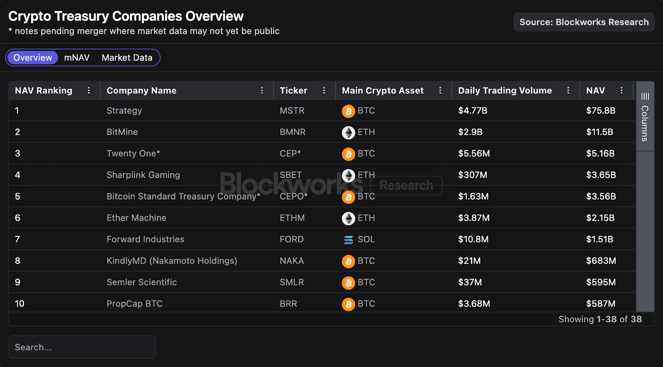Open the Ticker column menu icon
The height and width of the screenshot is (367, 663).
[x=324, y=90]
